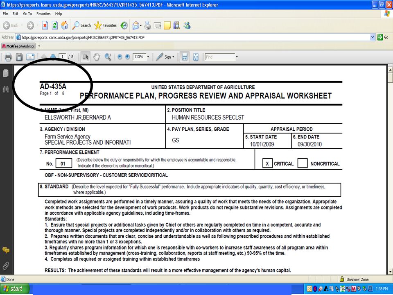
Task: Open the Find options dropdown arrow
Action: pos(237,57)
